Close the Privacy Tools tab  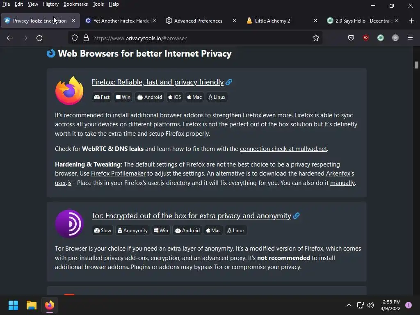[73, 21]
